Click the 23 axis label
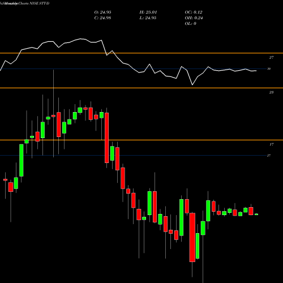 tap(271, 92)
